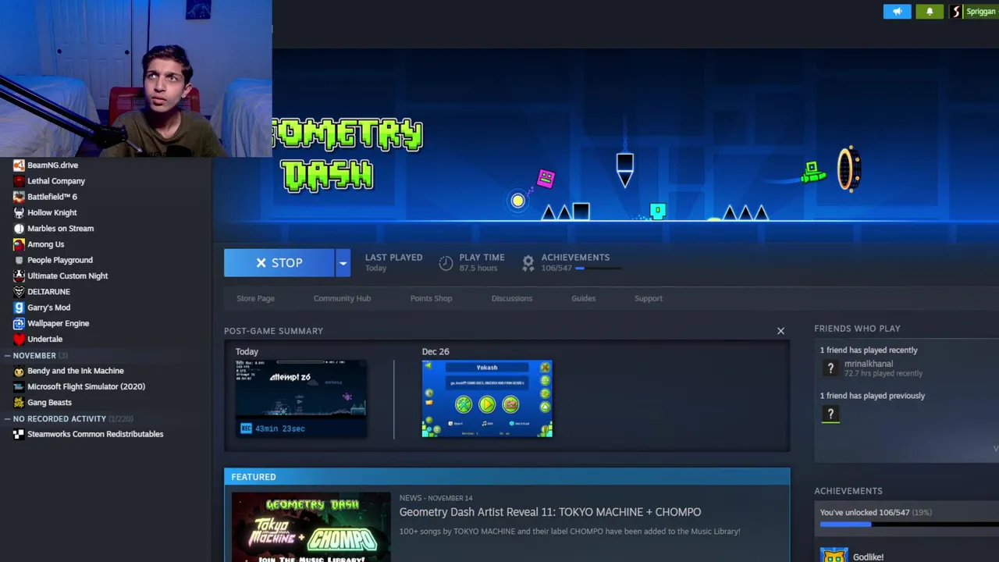Click the mrinalkhanal friend name
The height and width of the screenshot is (562, 999).
coord(869,364)
